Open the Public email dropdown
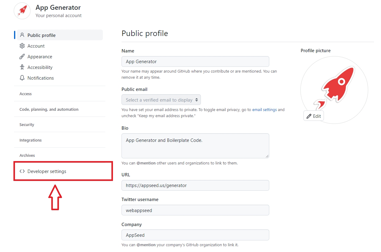381x252 pixels. (x=161, y=100)
